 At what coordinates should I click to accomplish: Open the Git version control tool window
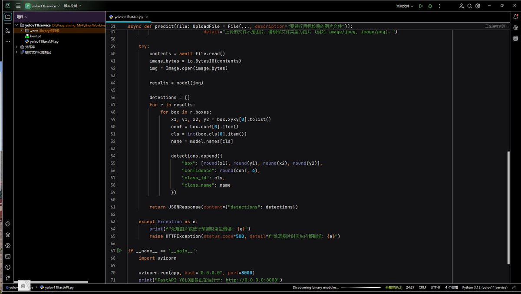tap(7, 278)
